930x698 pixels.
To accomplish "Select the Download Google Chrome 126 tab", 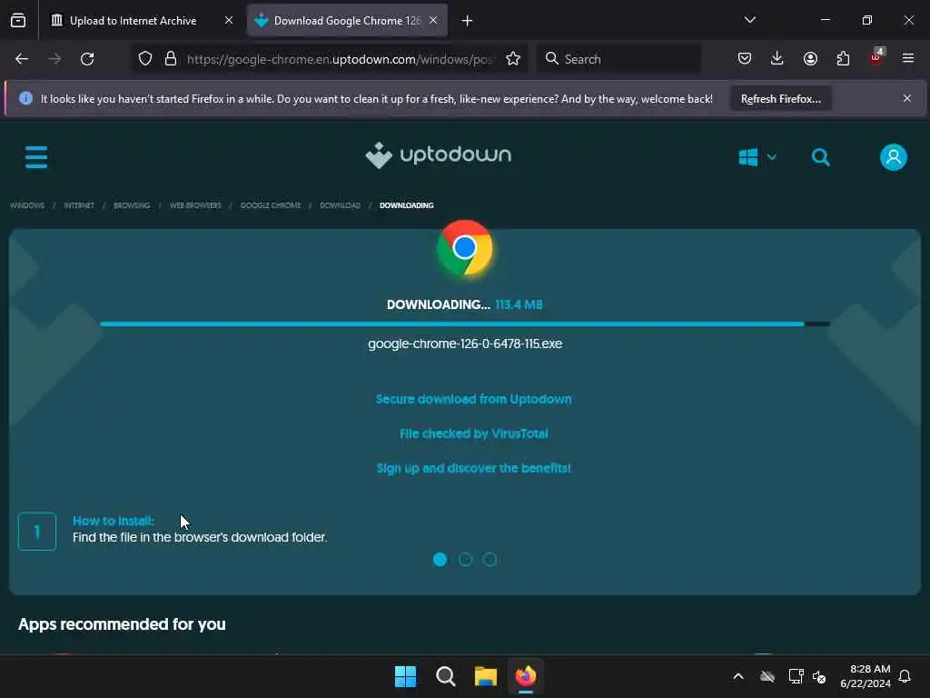I will coord(347,21).
